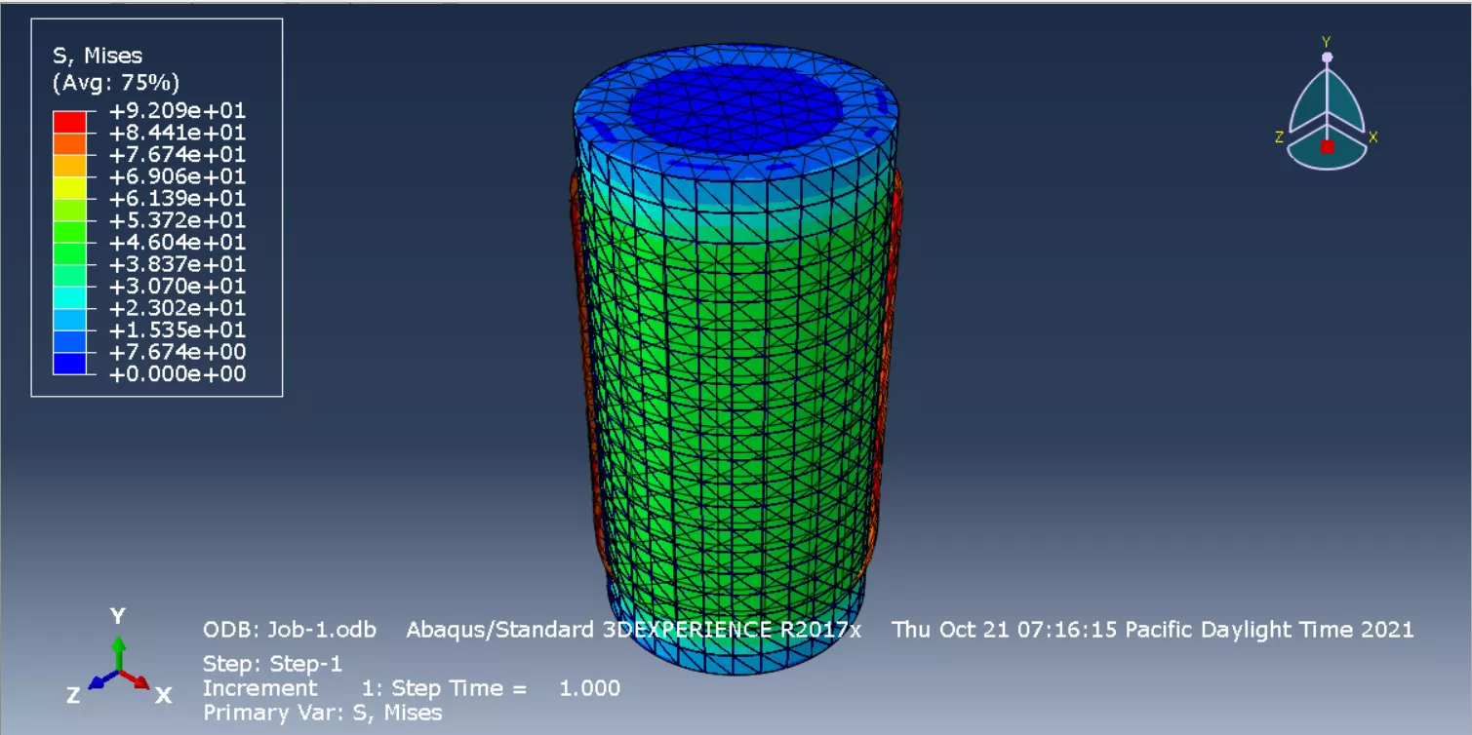Select the +9.209e+01 maximum legend value

(x=177, y=111)
